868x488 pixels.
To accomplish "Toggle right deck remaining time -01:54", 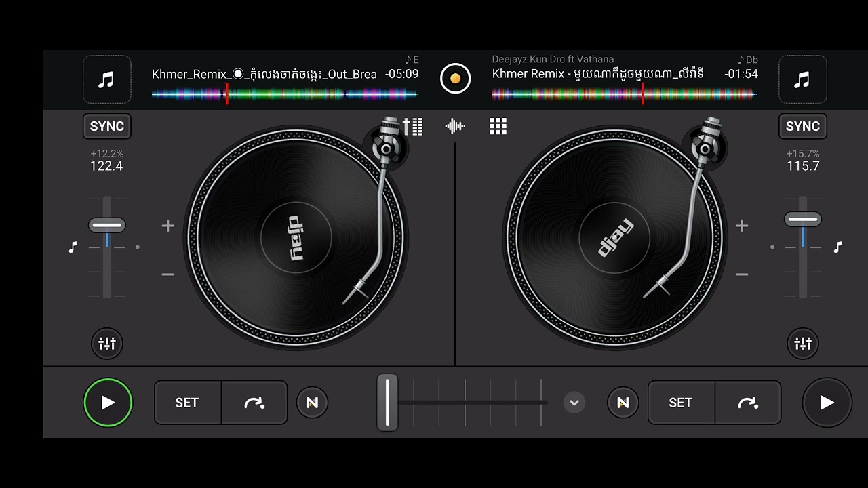I will [x=741, y=74].
